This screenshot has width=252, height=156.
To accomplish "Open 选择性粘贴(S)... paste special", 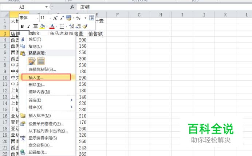I will (x=47, y=69).
